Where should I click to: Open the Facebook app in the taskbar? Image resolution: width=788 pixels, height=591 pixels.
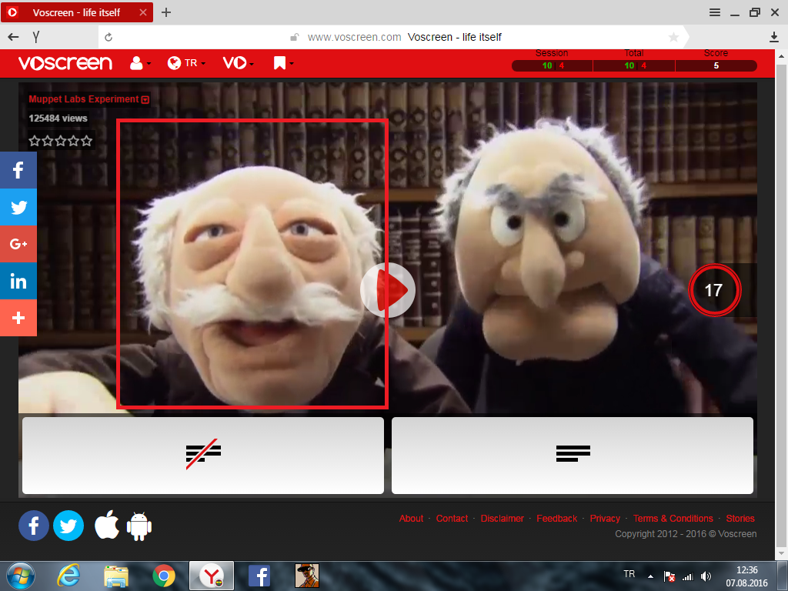pos(259,576)
